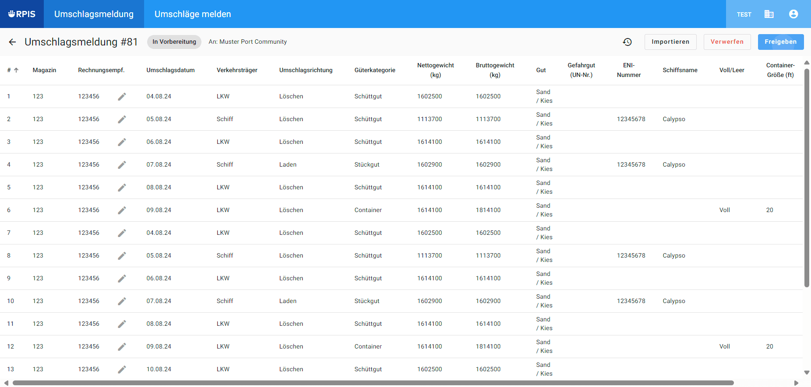This screenshot has width=811, height=387.
Task: Edit Rechnungsempf. pencil in row 8
Action: click(122, 256)
